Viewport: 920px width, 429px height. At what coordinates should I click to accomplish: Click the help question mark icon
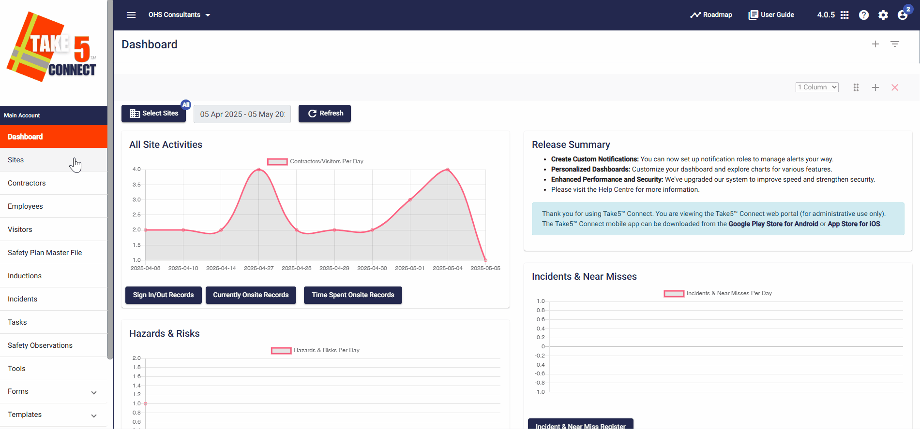[864, 15]
